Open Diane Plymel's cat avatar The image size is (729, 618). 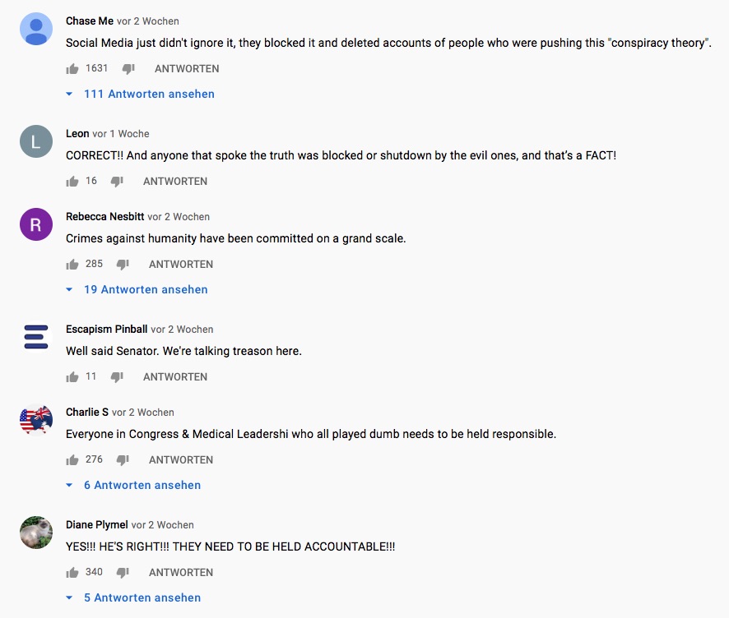(35, 533)
